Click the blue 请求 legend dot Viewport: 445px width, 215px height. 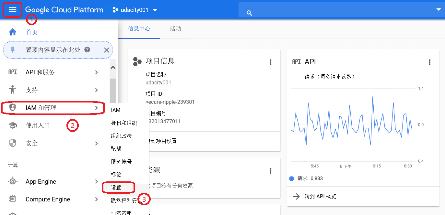coord(291,178)
